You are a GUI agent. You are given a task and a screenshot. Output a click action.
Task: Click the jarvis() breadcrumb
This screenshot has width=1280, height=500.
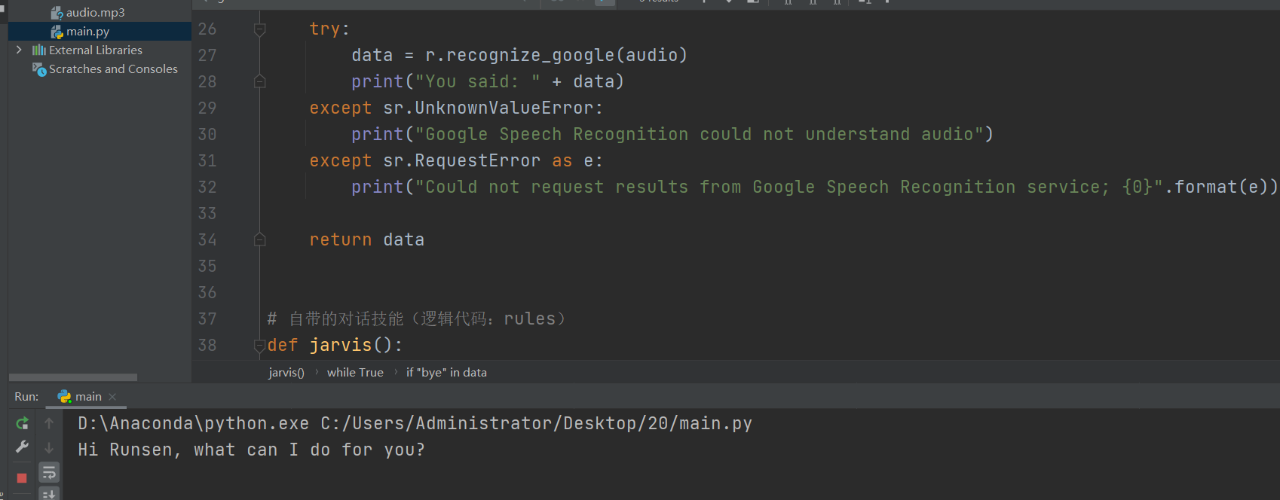[286, 373]
